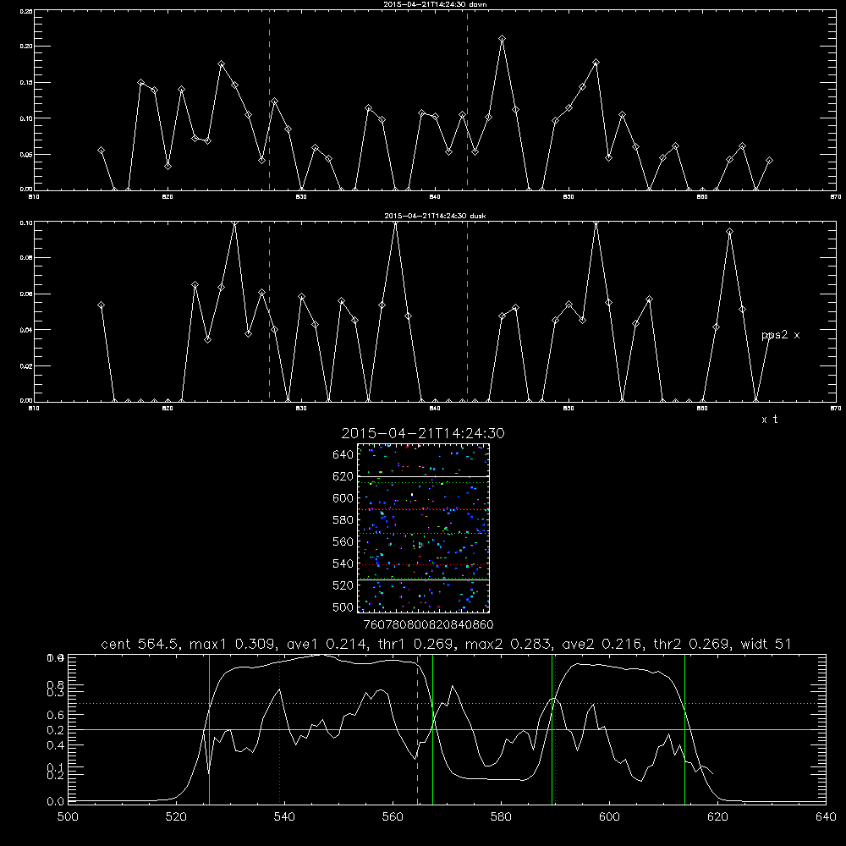Click the dusk plot peak marker near 852
The height and width of the screenshot is (846, 846).
click(x=596, y=222)
